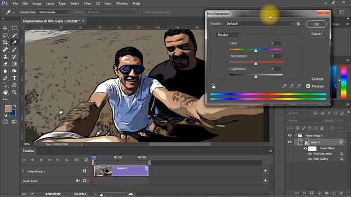The width and height of the screenshot is (351, 197).
Task: Select the History Brush tool
Action: (x=14, y=57)
